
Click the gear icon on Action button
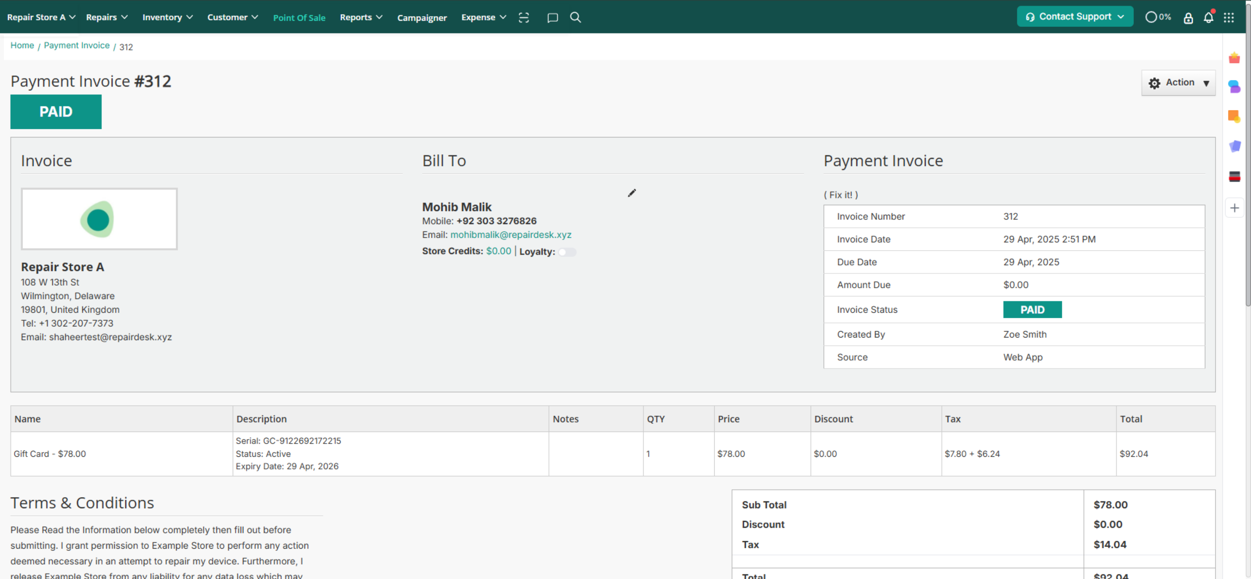(1154, 83)
